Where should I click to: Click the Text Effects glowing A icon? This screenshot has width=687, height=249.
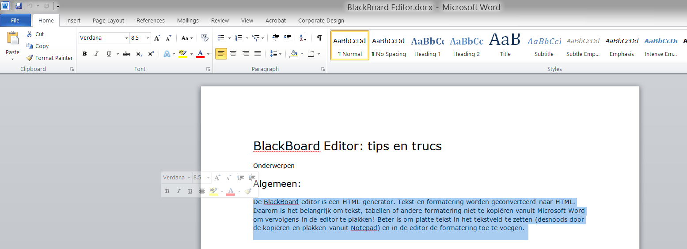click(167, 54)
